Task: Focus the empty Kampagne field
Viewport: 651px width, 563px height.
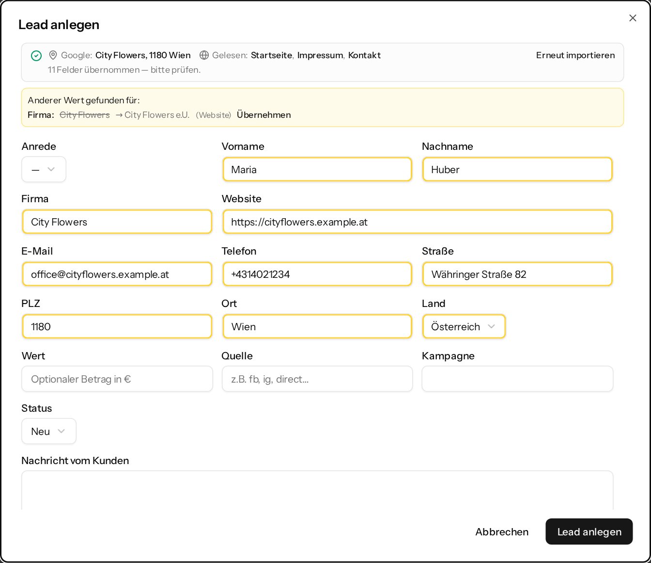Action: (x=517, y=379)
